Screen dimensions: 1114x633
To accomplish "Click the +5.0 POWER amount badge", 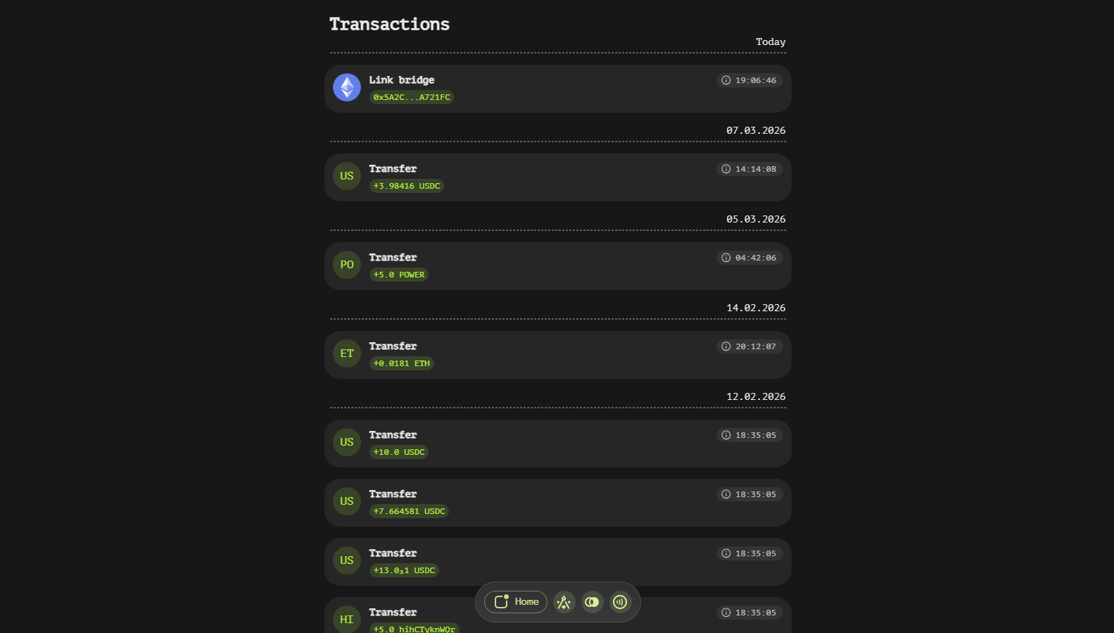I will [x=399, y=275].
